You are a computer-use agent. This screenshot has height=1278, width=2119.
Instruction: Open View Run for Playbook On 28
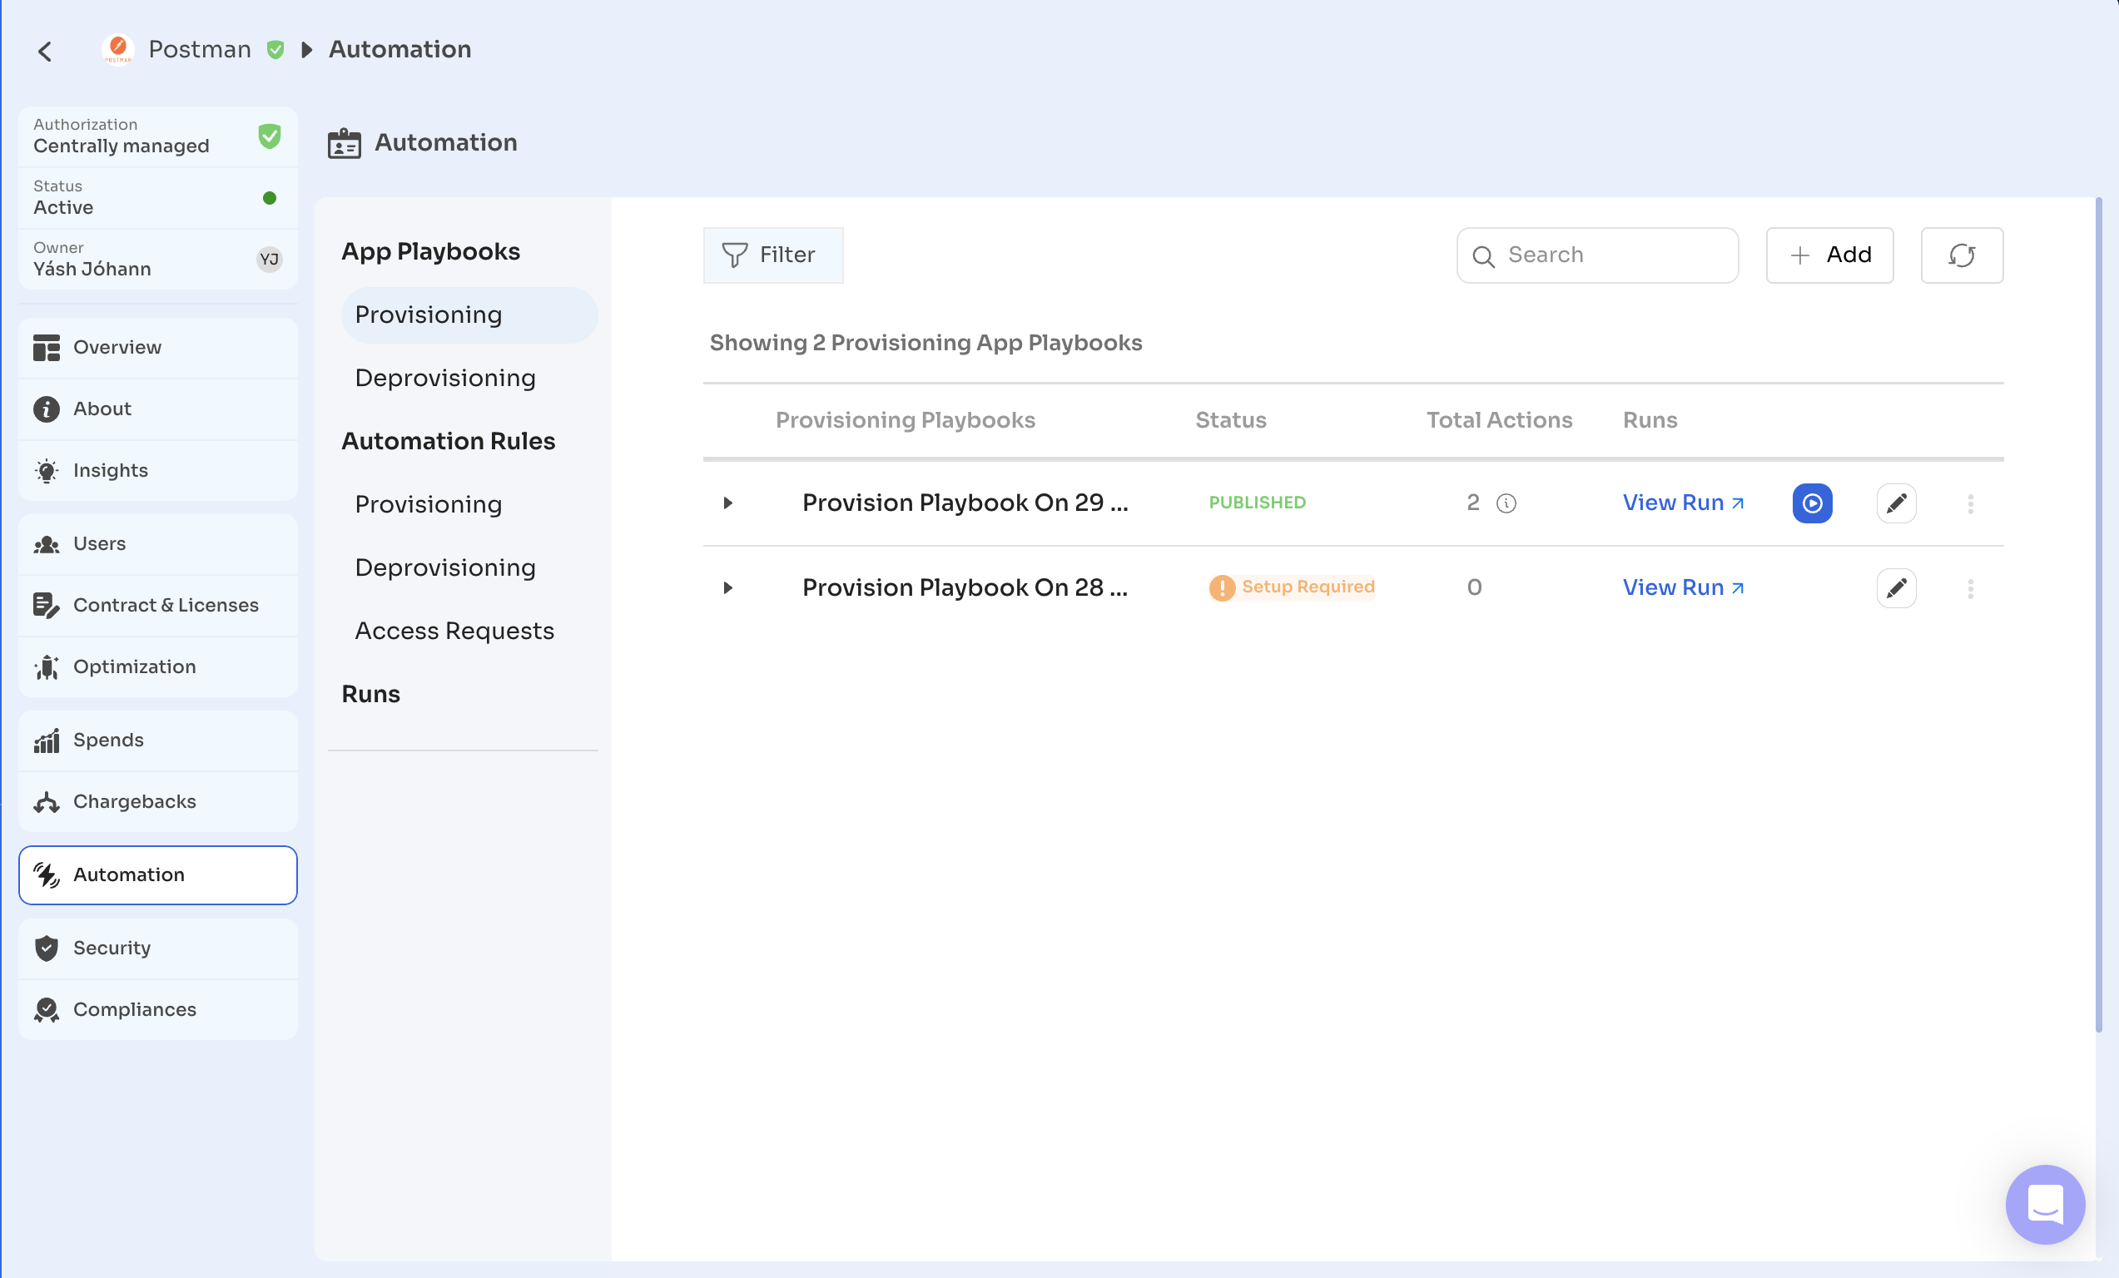[1683, 588]
